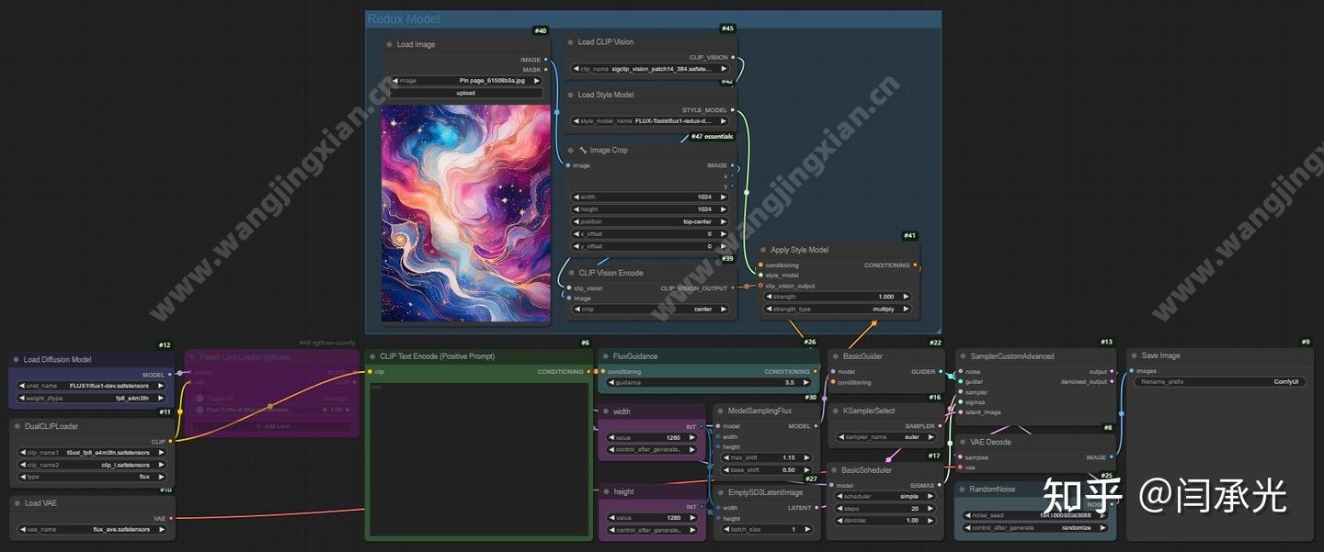Collapse the Apply Style Model node dot

coord(763,250)
